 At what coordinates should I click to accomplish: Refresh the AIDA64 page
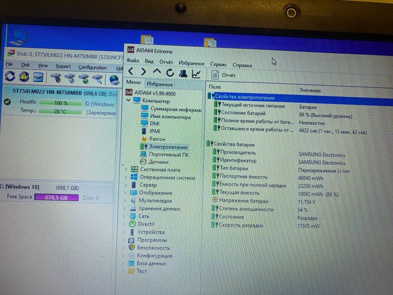click(x=170, y=73)
